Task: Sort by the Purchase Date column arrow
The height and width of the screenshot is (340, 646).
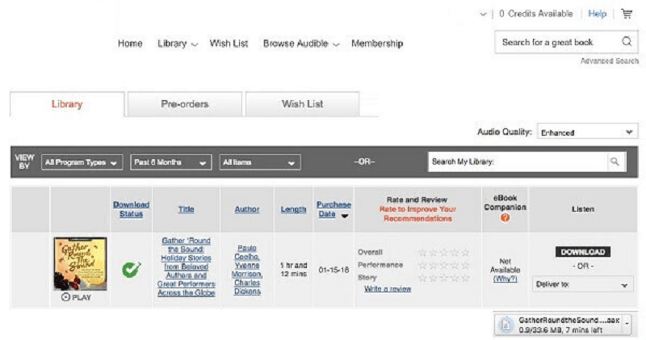Action: coord(346,216)
